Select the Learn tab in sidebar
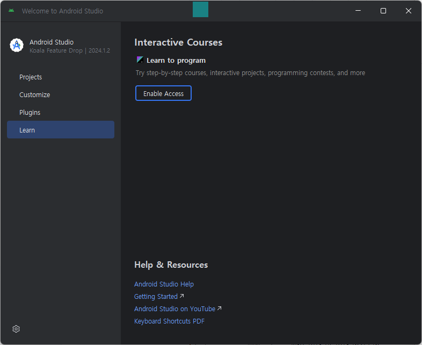 pos(27,130)
